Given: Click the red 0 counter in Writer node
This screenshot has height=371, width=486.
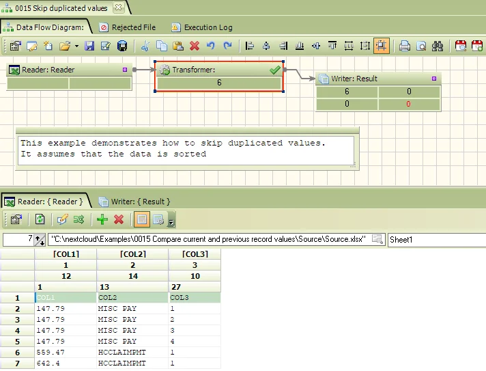Looking at the screenshot, I should coord(408,104).
